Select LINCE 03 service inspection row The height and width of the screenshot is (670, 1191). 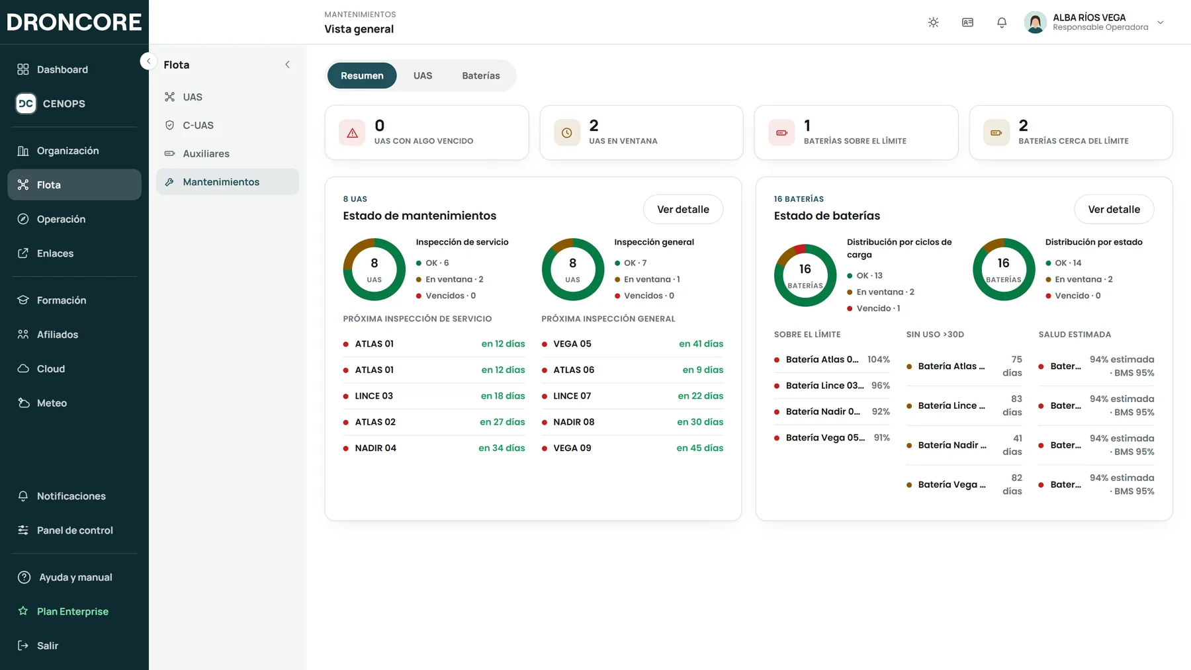point(434,396)
